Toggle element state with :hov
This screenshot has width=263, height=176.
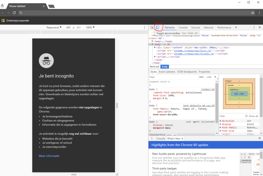tap(201, 77)
